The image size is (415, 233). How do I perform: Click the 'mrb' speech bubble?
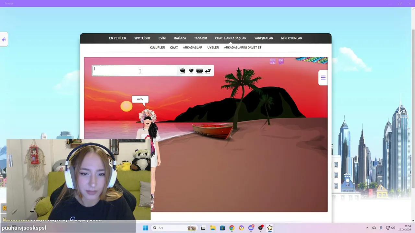point(140,99)
